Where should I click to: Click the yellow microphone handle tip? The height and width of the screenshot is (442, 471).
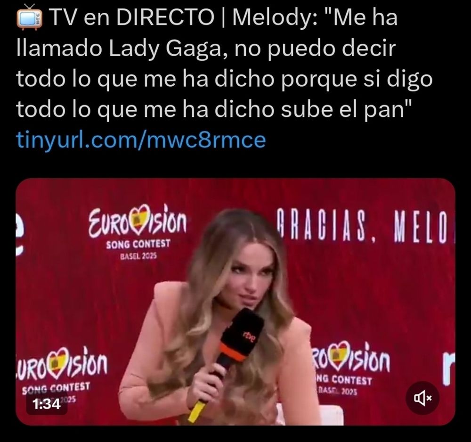tap(196, 411)
